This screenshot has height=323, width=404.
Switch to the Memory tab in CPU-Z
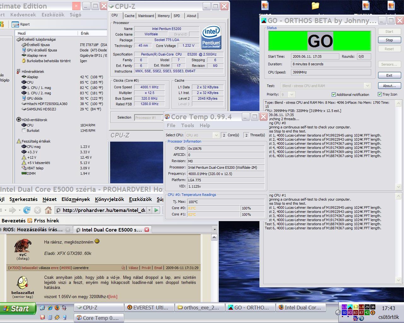point(163,16)
